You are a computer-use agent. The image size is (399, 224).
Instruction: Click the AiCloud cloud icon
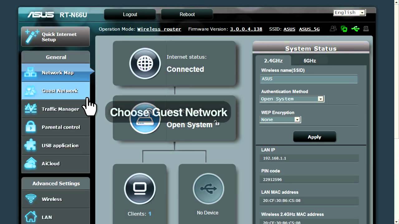coord(31,163)
